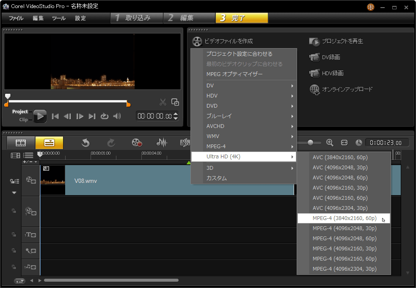Choose プロジェクト設定に合わせる option
Image resolution: width=416 pixels, height=288 pixels.
[244, 54]
